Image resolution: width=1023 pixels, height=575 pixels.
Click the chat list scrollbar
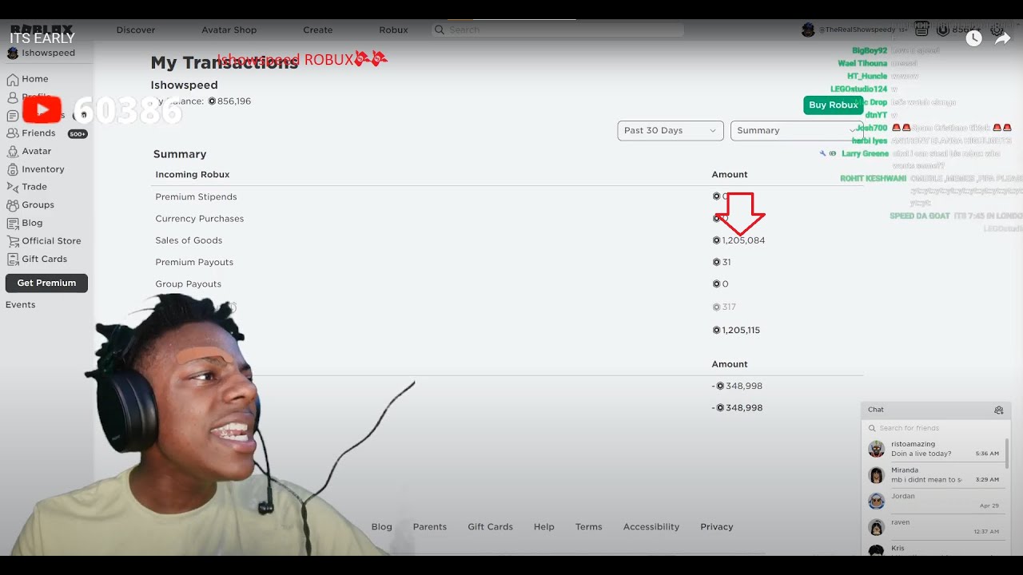(1006, 455)
